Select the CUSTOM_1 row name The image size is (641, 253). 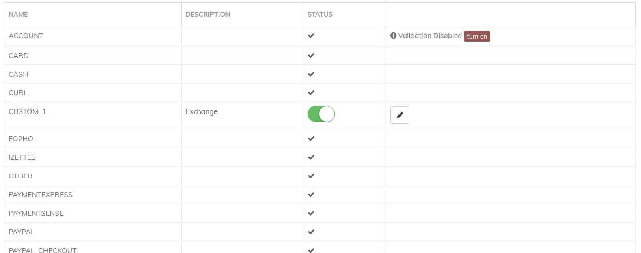(27, 111)
